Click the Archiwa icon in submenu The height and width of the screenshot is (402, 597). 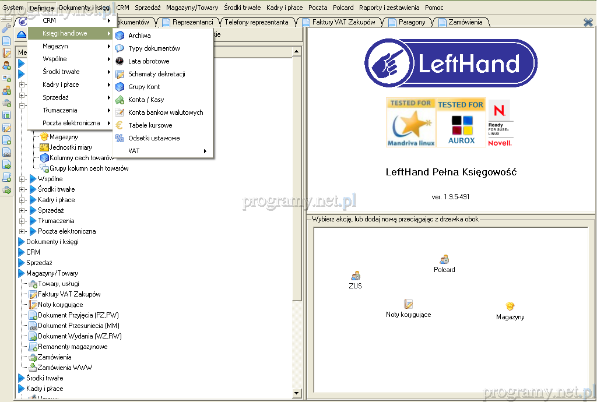pyautogui.click(x=120, y=36)
